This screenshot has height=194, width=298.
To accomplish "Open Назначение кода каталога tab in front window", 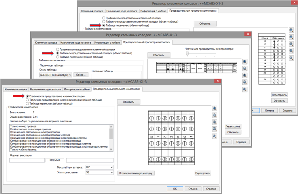I will (45, 89).
